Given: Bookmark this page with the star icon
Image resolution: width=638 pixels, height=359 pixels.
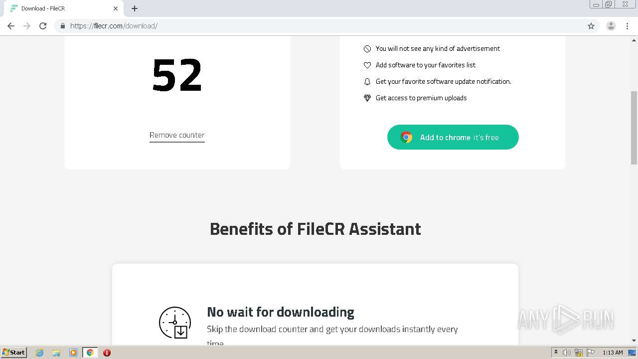Looking at the screenshot, I should pos(591,26).
